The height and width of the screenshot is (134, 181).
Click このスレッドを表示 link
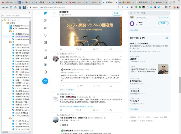(67, 90)
